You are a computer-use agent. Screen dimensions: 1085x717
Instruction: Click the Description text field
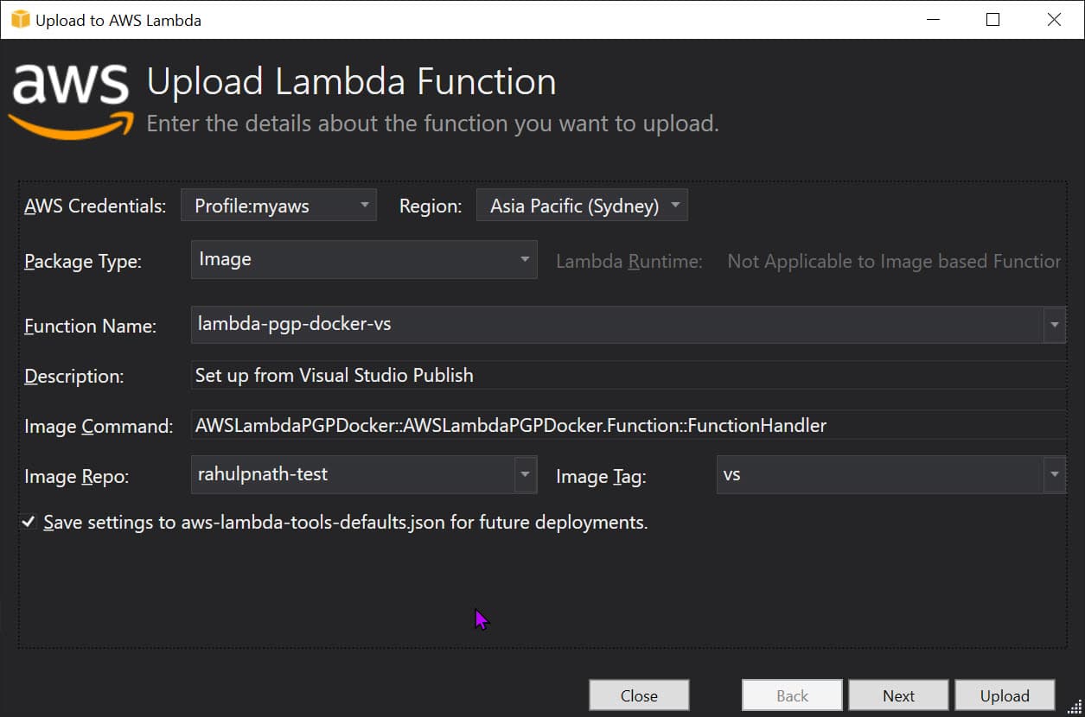coord(629,376)
